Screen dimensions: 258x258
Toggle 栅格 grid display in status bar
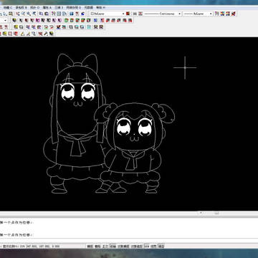click(97, 246)
